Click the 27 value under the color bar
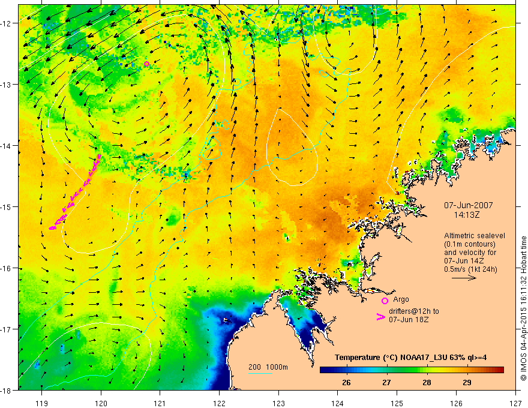 386,382
